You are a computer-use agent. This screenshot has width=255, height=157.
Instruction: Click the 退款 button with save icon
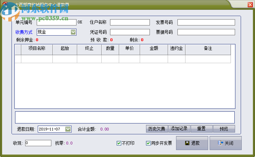[192, 143]
